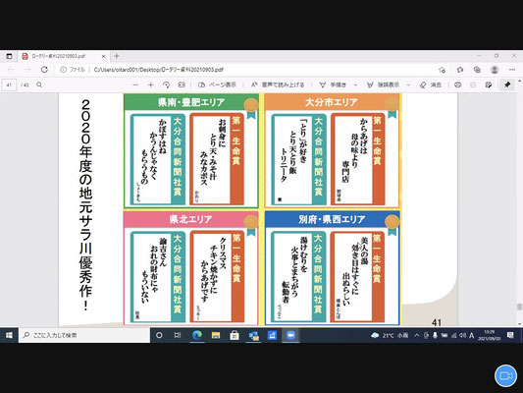Viewport: 523px width, 393px height.
Task: Close the ロータリー資料20210903.pdf tab
Action: pos(103,56)
